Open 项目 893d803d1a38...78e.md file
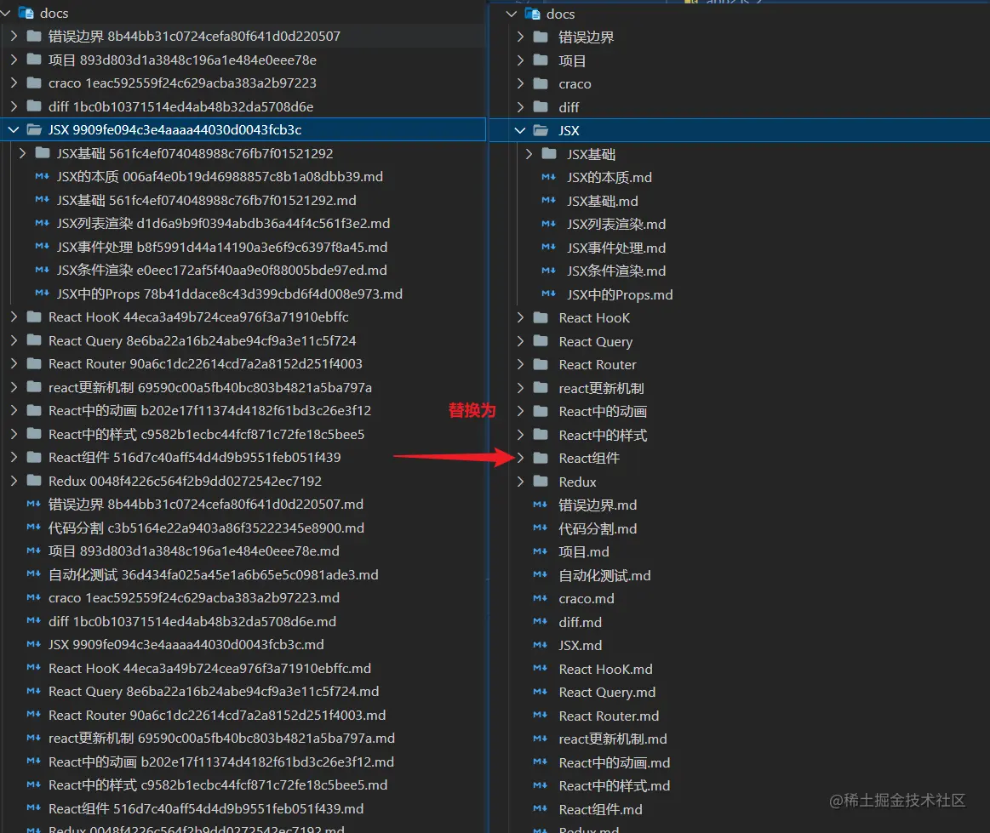The height and width of the screenshot is (833, 990). (x=194, y=551)
